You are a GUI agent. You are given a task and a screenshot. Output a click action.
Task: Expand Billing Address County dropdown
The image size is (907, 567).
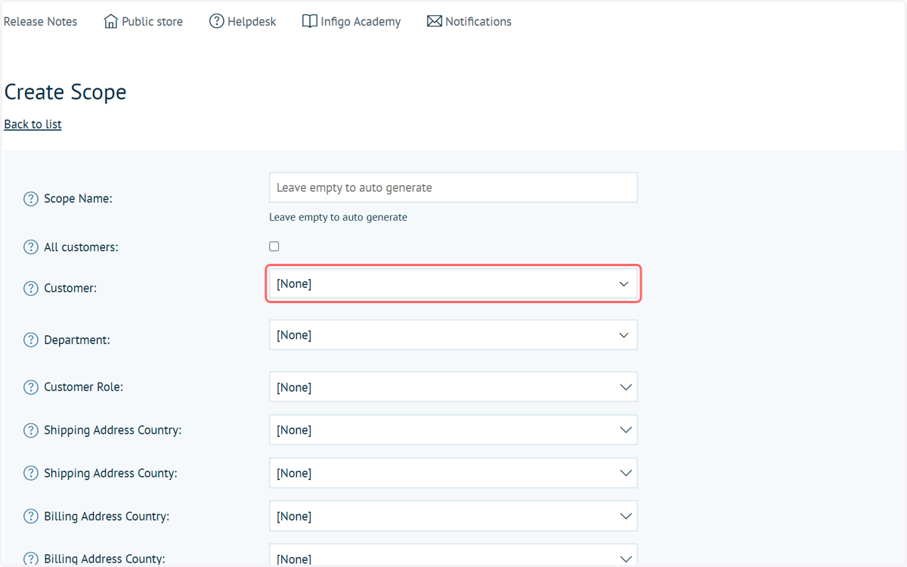click(453, 556)
